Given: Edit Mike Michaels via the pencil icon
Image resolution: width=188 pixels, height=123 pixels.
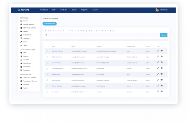Looking at the screenshot, I should (x=158, y=80).
